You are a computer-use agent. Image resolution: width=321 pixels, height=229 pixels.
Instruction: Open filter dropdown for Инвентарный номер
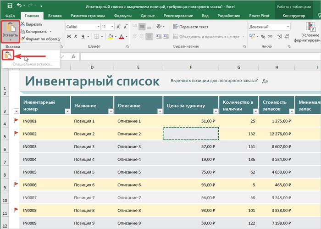coord(67,111)
